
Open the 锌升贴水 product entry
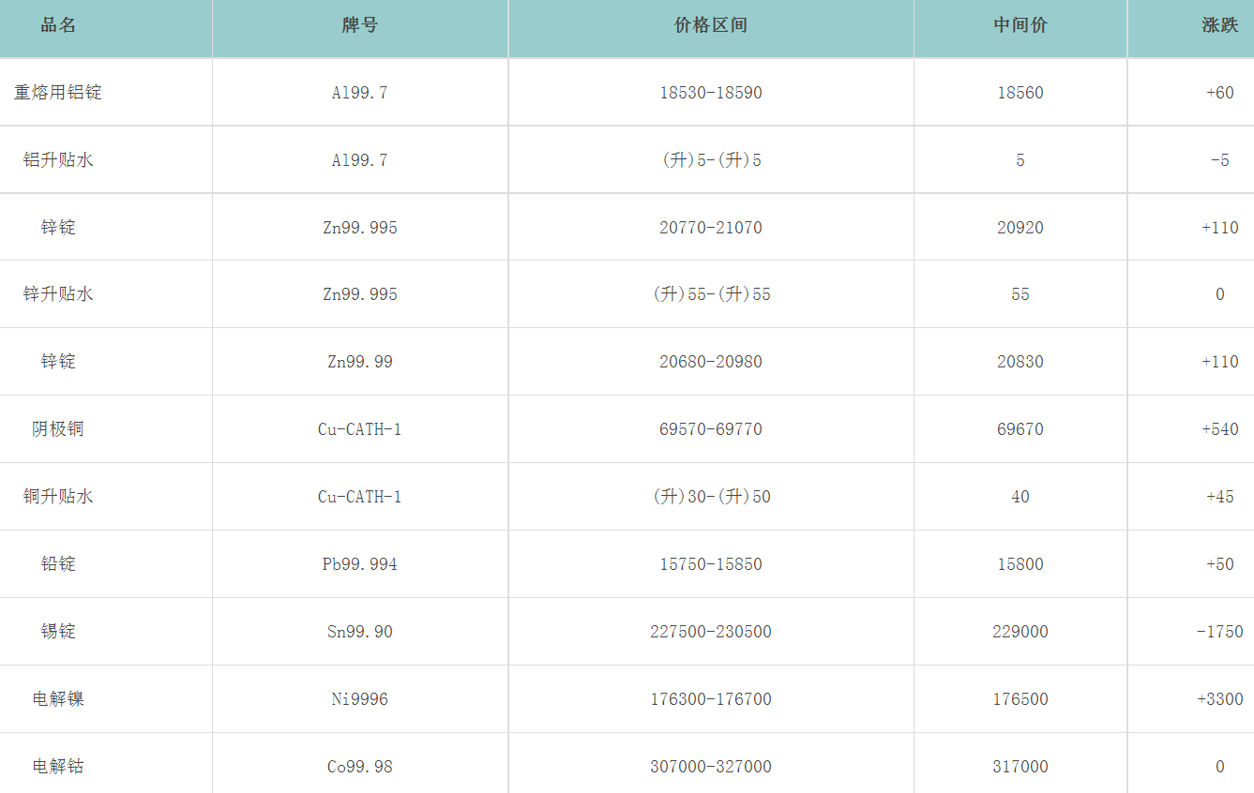(x=58, y=294)
